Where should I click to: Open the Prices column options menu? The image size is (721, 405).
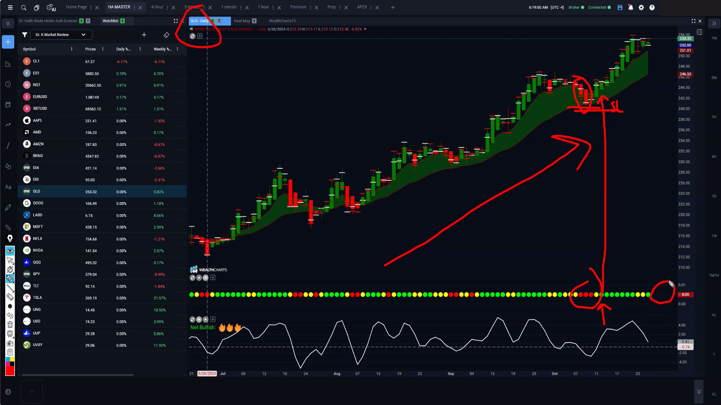103,49
